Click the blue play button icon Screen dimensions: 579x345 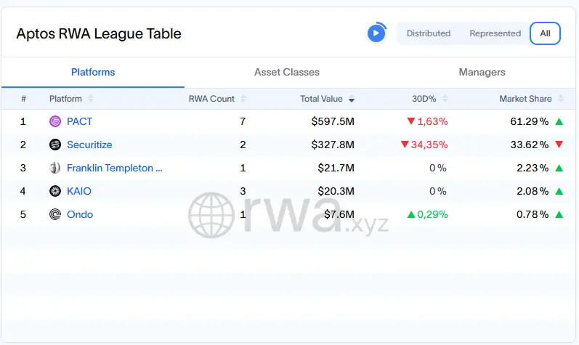(x=376, y=33)
